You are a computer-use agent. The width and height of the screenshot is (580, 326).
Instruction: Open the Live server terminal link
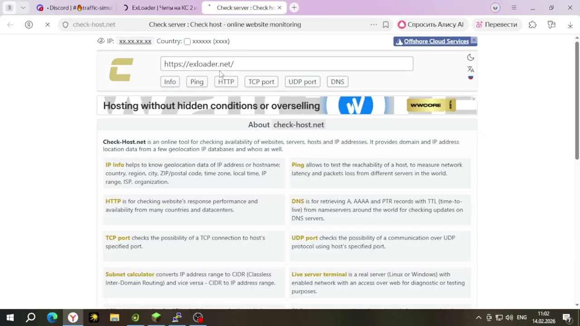319,274
